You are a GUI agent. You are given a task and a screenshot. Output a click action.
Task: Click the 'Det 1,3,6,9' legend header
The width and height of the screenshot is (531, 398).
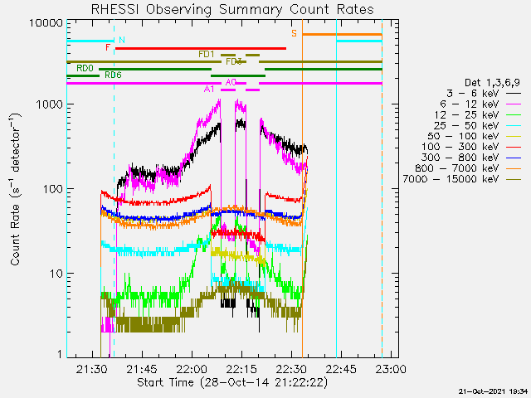(492, 83)
